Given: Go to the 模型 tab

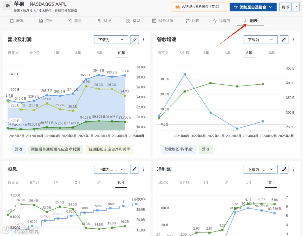Looking at the screenshot, I should point(133,21).
